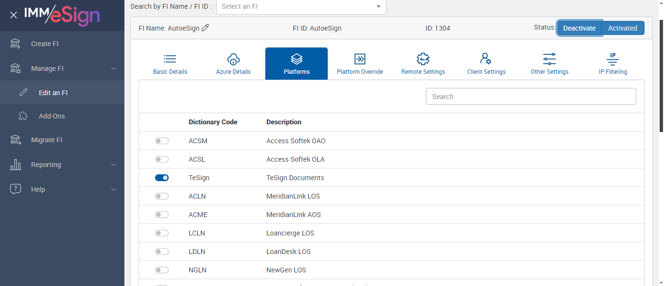This screenshot has height=286, width=664.
Task: Open the IP Filtering tab
Action: (613, 64)
